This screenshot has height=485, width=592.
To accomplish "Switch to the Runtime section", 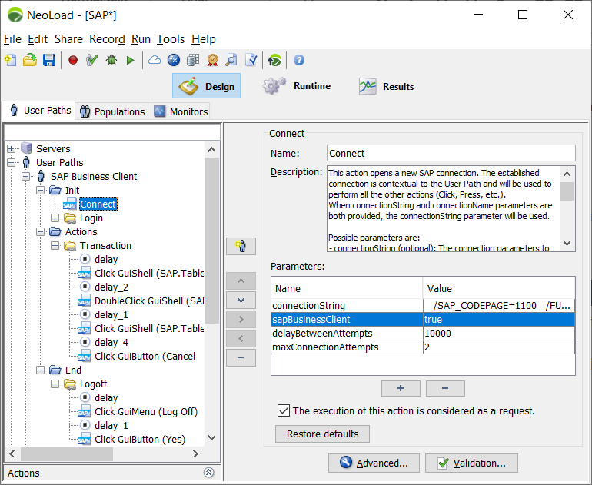I will tap(297, 86).
